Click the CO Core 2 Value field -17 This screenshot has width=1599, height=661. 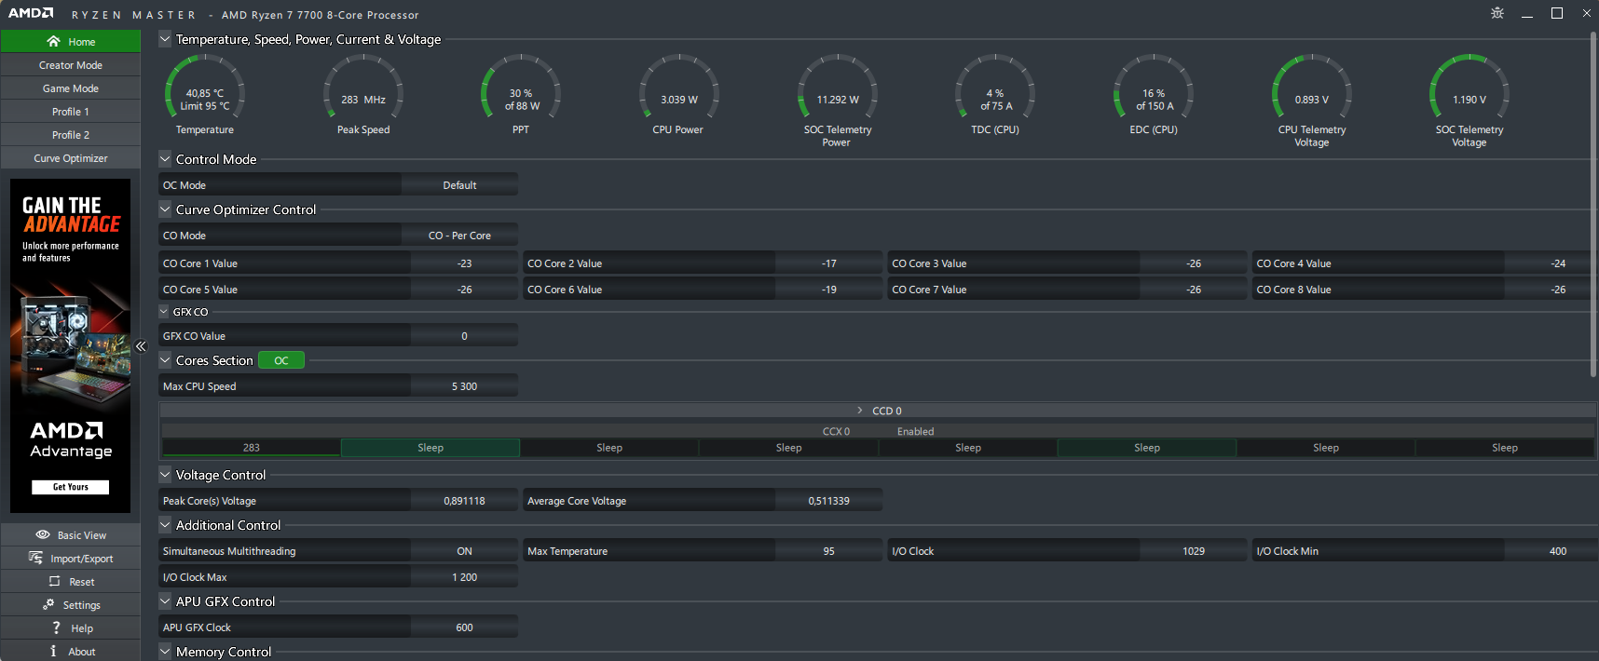pyautogui.click(x=828, y=263)
